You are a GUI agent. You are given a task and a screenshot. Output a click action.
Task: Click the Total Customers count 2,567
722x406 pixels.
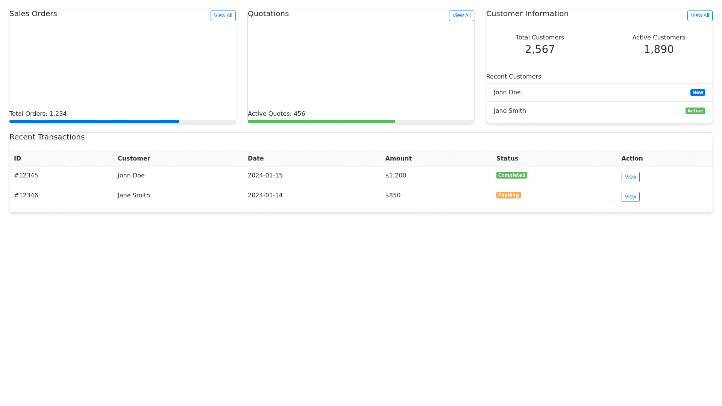tap(540, 49)
